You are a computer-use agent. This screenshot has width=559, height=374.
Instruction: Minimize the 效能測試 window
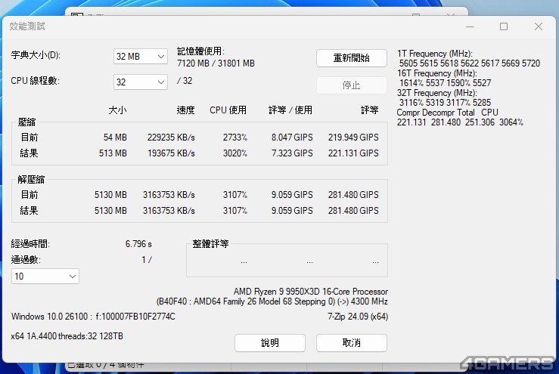[x=470, y=26]
